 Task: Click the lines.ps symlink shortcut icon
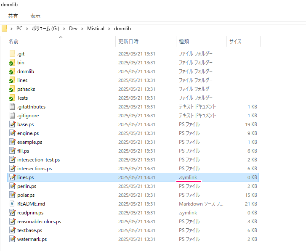[12, 177]
